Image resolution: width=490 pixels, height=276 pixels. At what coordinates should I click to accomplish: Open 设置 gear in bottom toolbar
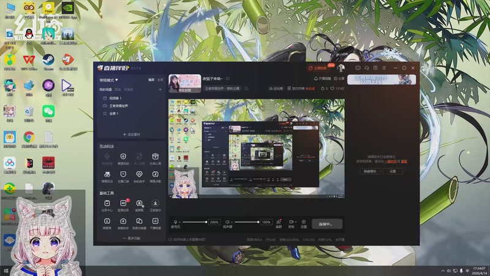coord(303,223)
